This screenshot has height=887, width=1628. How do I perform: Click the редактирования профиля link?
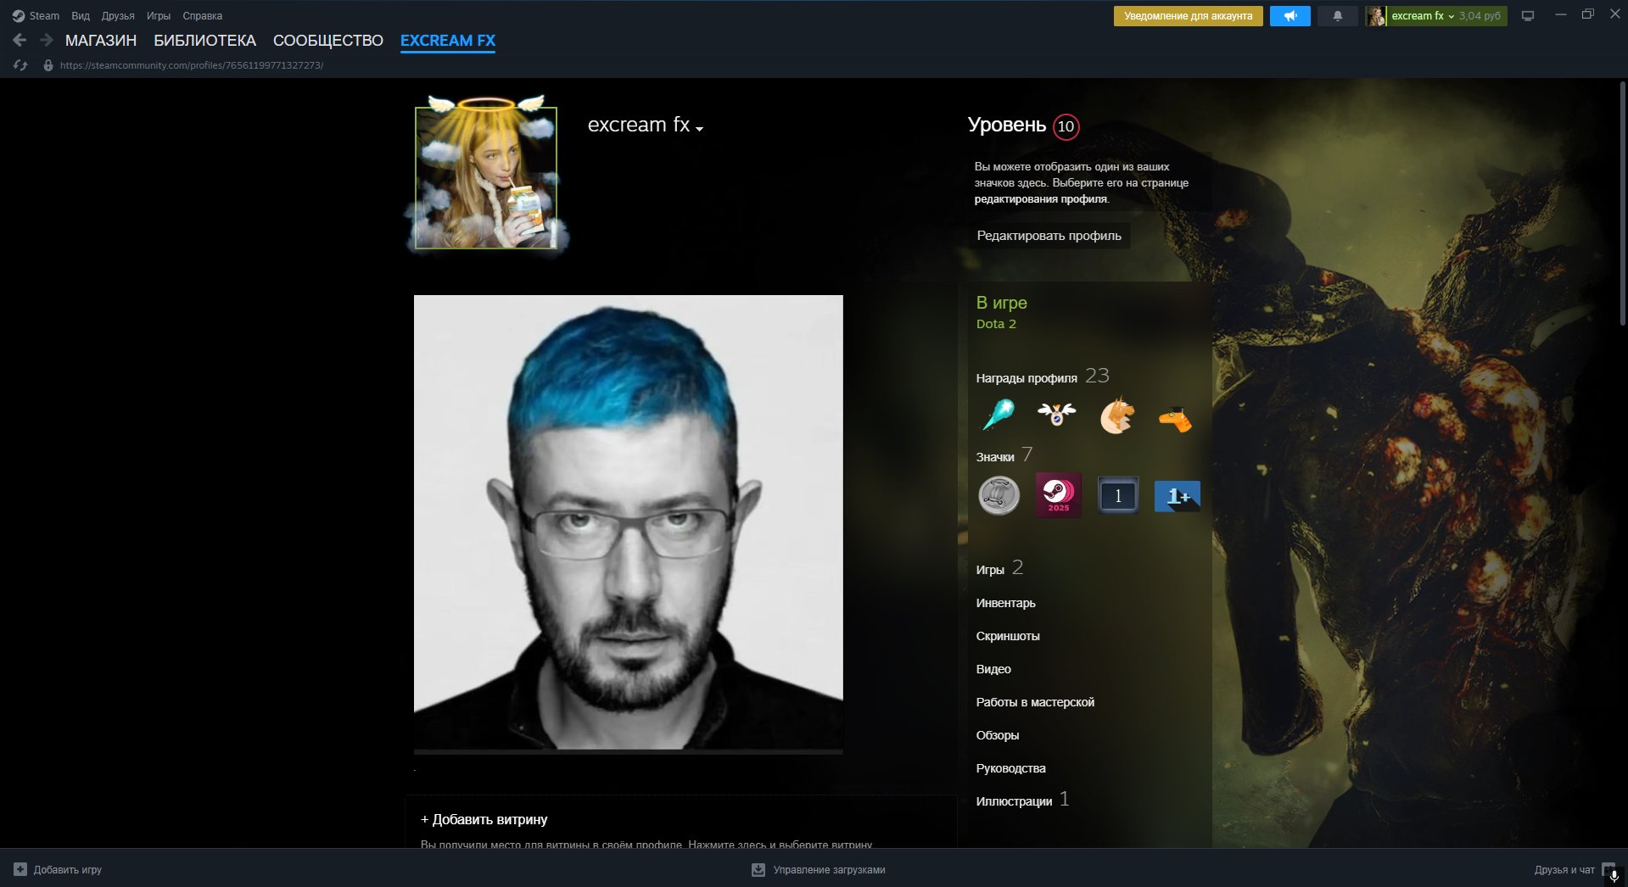pos(1041,199)
